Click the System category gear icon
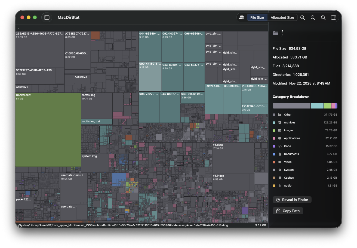Viewport: 357px width, 248px height. [279, 170]
